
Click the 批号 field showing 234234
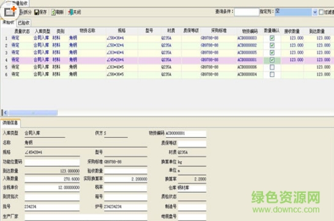pos(52,207)
